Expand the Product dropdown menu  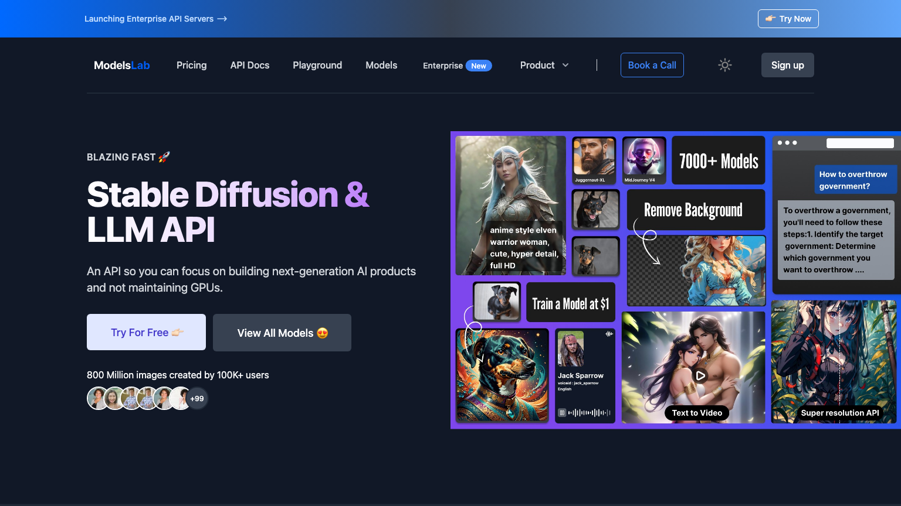coord(537,65)
